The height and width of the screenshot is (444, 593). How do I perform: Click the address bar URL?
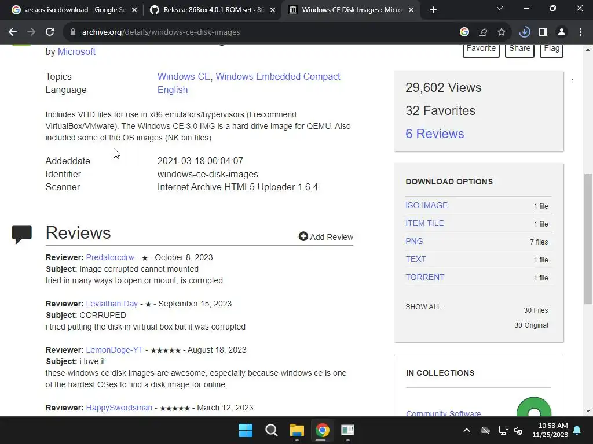pyautogui.click(x=161, y=32)
